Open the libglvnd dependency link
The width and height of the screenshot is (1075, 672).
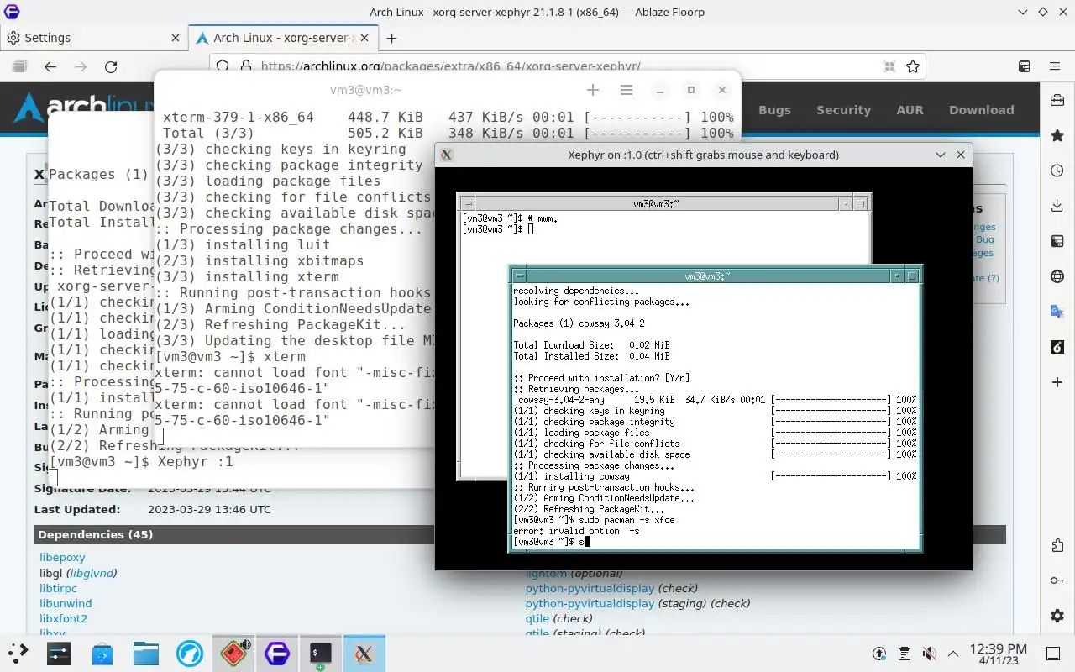[x=92, y=573]
